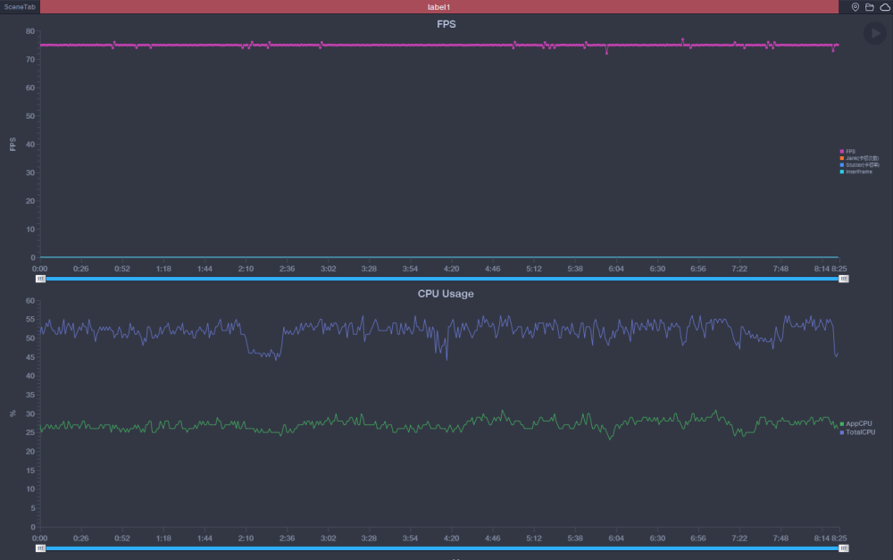The width and height of the screenshot is (893, 560).
Task: Click the label1 red scene bar
Action: pos(439,7)
